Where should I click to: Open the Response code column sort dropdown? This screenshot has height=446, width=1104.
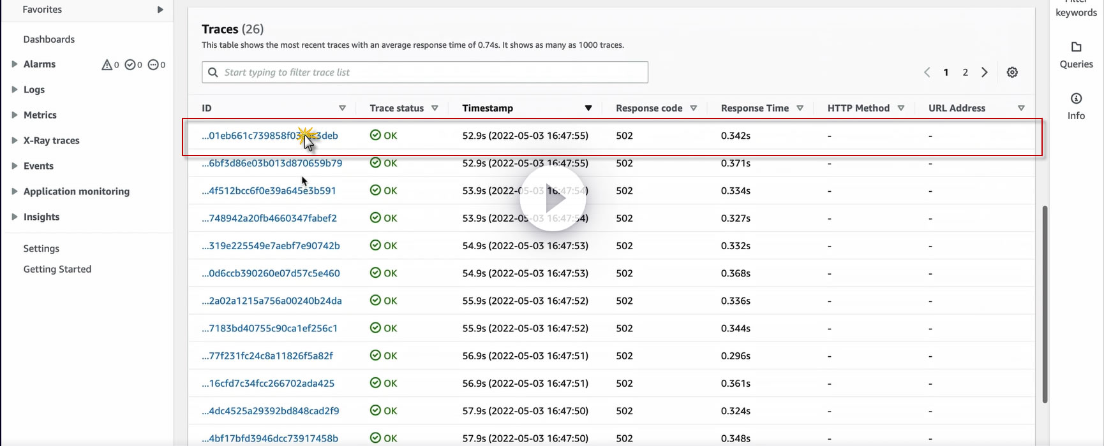click(694, 108)
